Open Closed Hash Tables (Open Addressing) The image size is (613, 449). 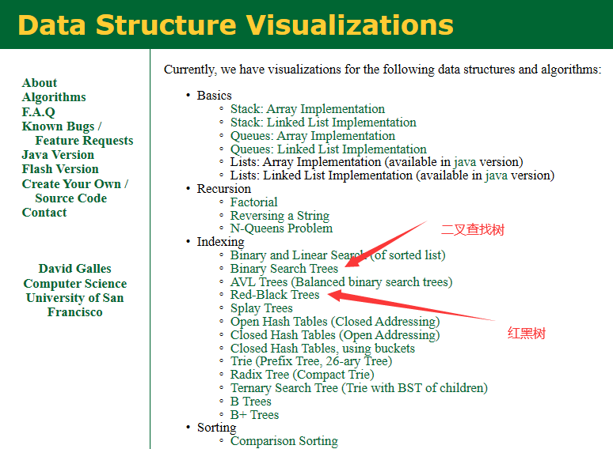click(335, 334)
